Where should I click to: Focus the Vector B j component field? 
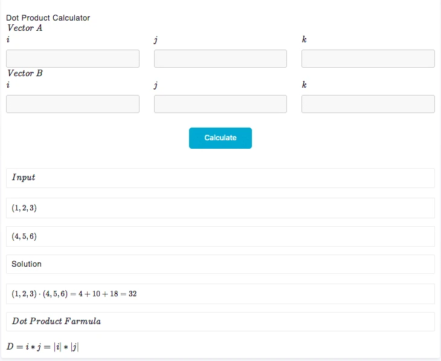[x=220, y=104]
